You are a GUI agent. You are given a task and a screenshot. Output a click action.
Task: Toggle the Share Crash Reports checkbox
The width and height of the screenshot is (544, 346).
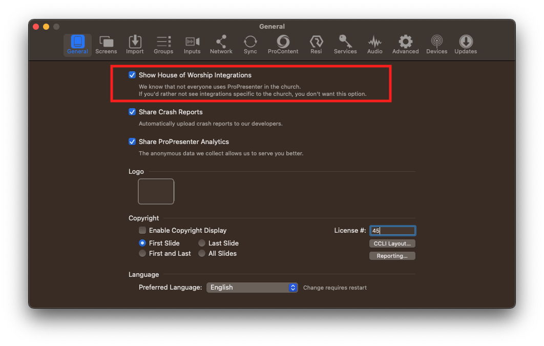[x=132, y=112]
